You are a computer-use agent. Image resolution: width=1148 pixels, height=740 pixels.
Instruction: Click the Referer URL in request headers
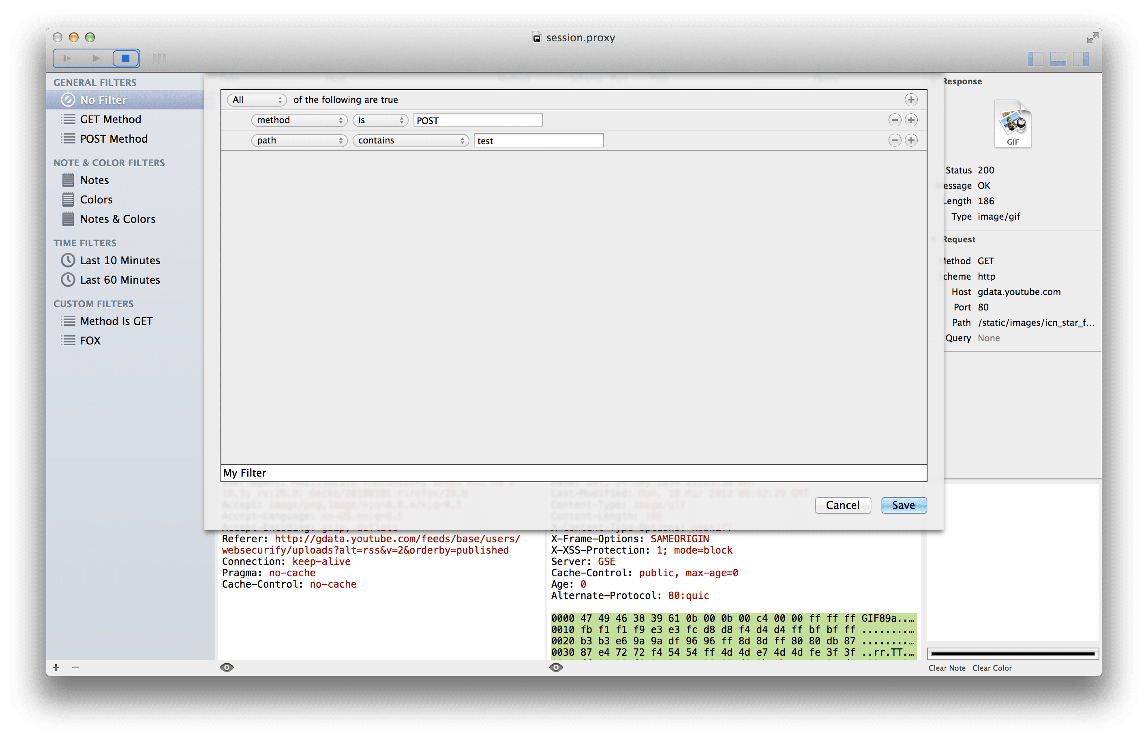pyautogui.click(x=371, y=544)
